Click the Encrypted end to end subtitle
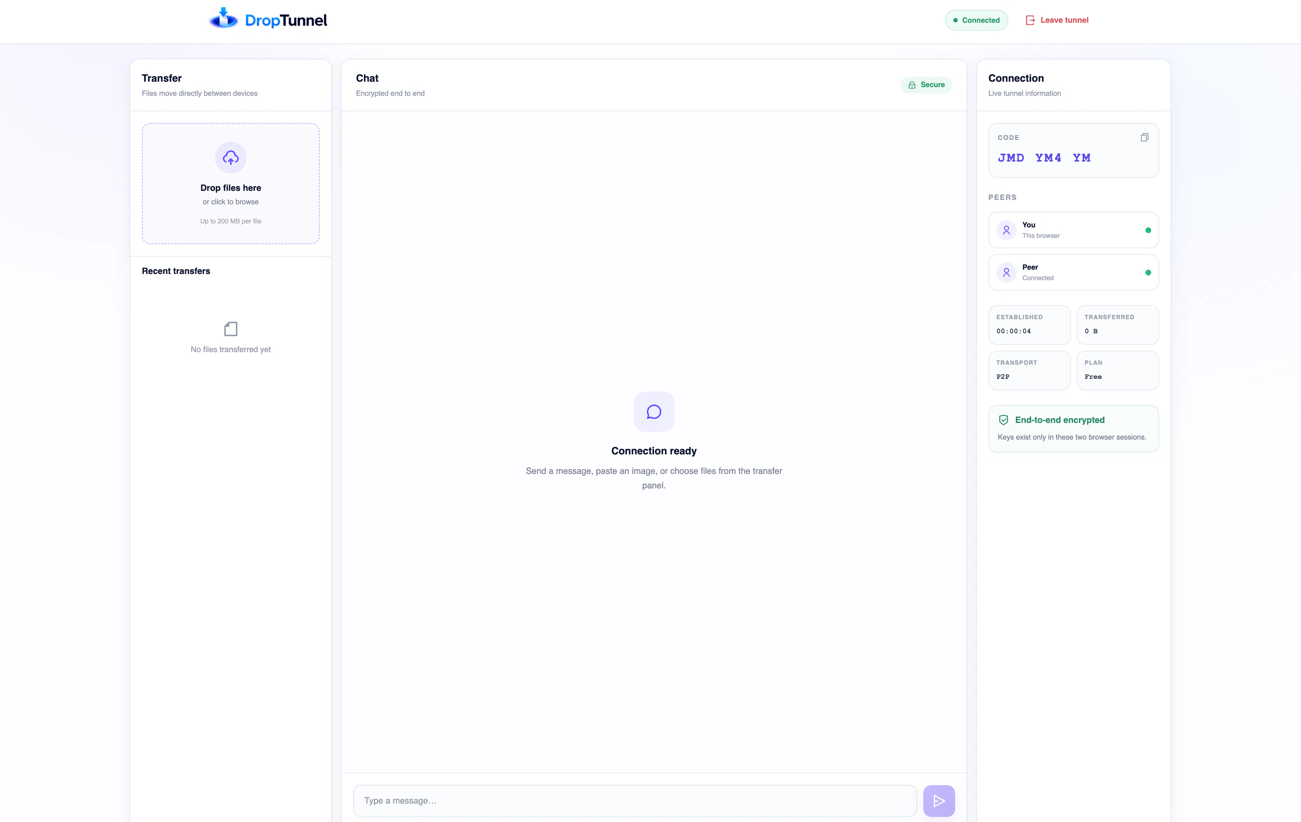The image size is (1301, 822). (x=390, y=93)
